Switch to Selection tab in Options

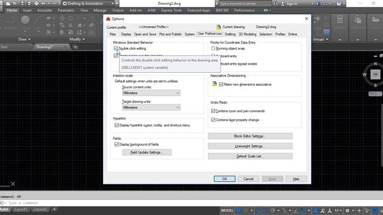click(266, 34)
